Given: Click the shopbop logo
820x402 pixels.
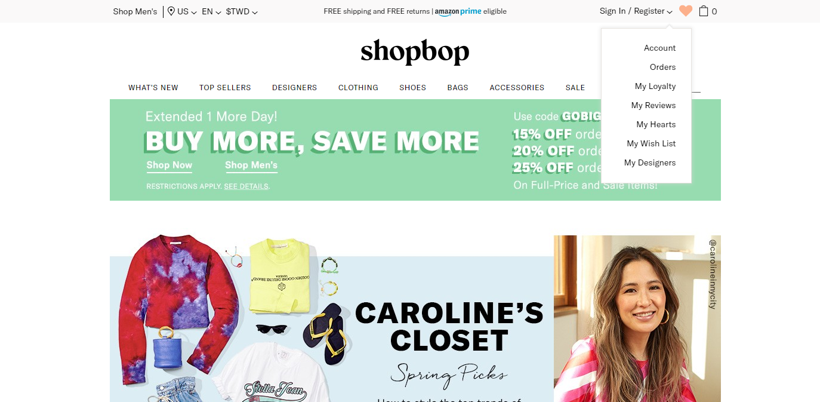Looking at the screenshot, I should tap(415, 51).
